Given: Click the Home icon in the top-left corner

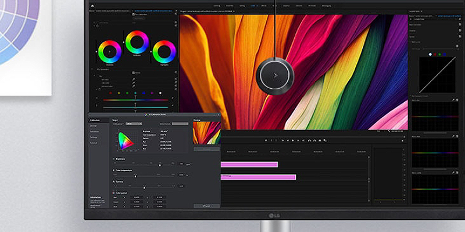Looking at the screenshot, I should pyautogui.click(x=92, y=5).
